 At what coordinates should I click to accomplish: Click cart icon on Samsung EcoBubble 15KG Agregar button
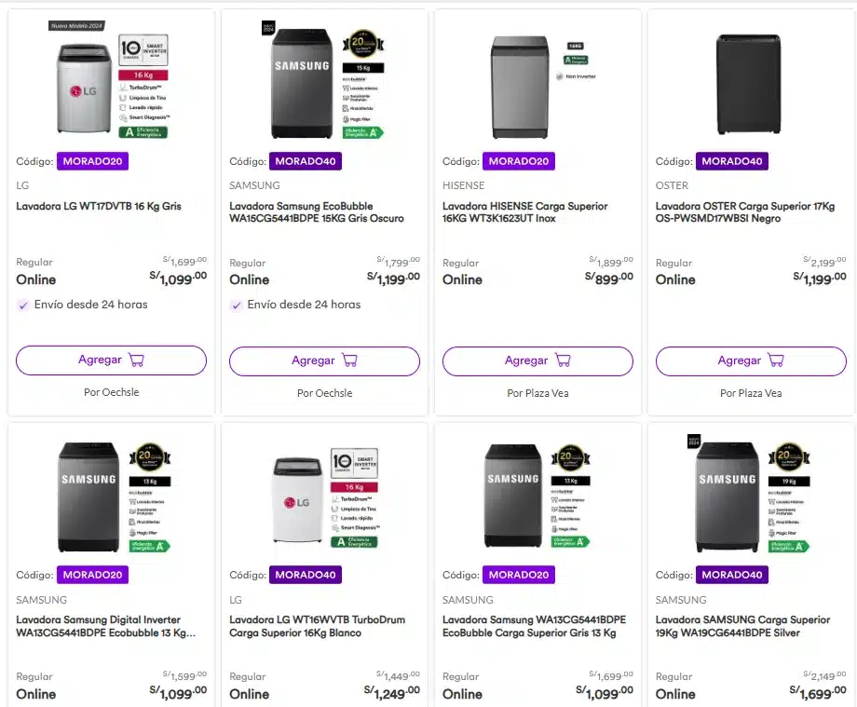[349, 360]
